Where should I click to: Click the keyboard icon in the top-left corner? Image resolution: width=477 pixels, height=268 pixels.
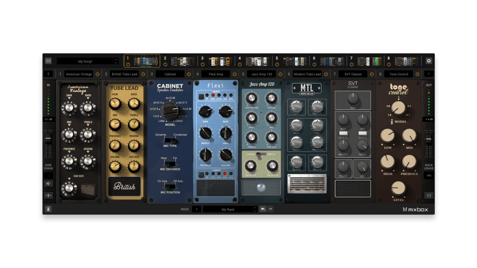[48, 61]
